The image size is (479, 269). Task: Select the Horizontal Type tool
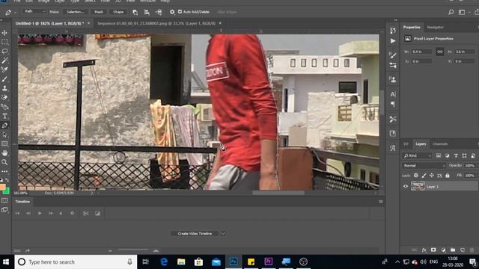4,117
